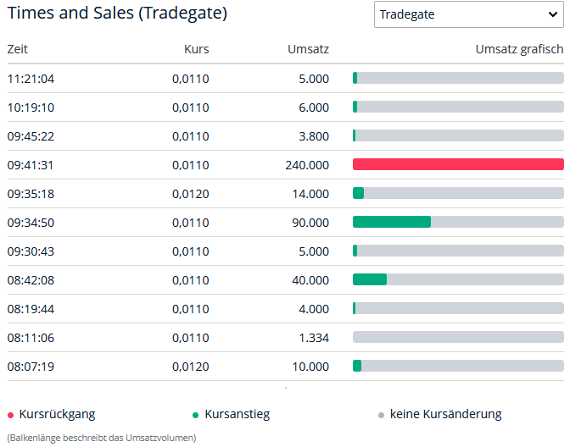Click the Kurs column header
This screenshot has width=570, height=447.
(196, 49)
